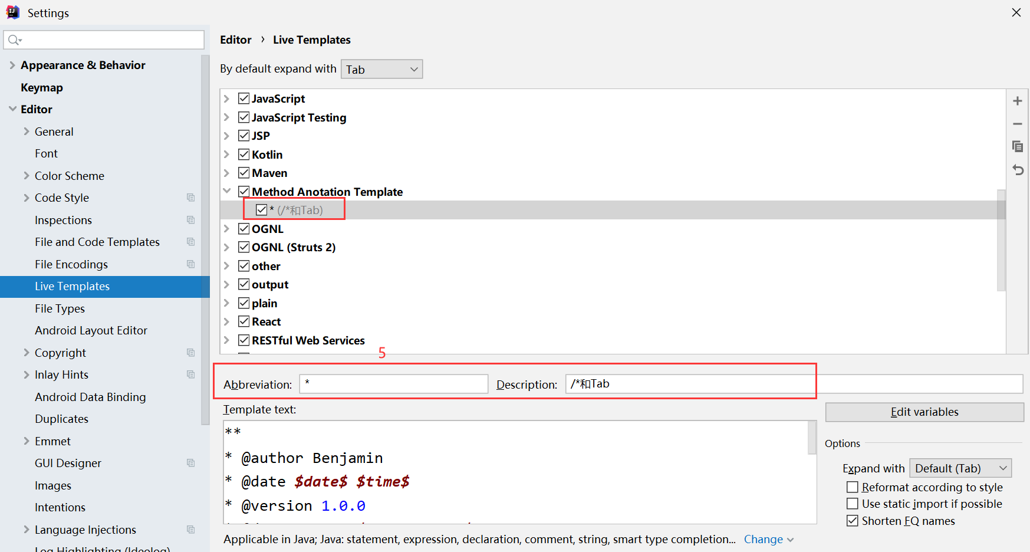The image size is (1030, 552).
Task: Expand the OGNL (Struts 2) group
Action: [x=227, y=247]
